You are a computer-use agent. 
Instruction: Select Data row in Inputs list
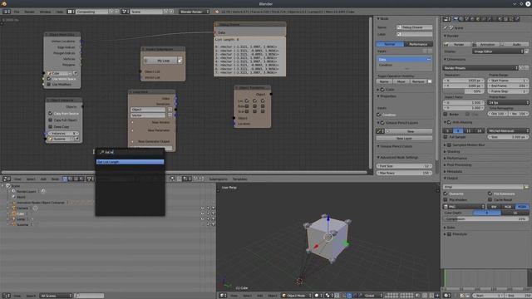click(404, 59)
